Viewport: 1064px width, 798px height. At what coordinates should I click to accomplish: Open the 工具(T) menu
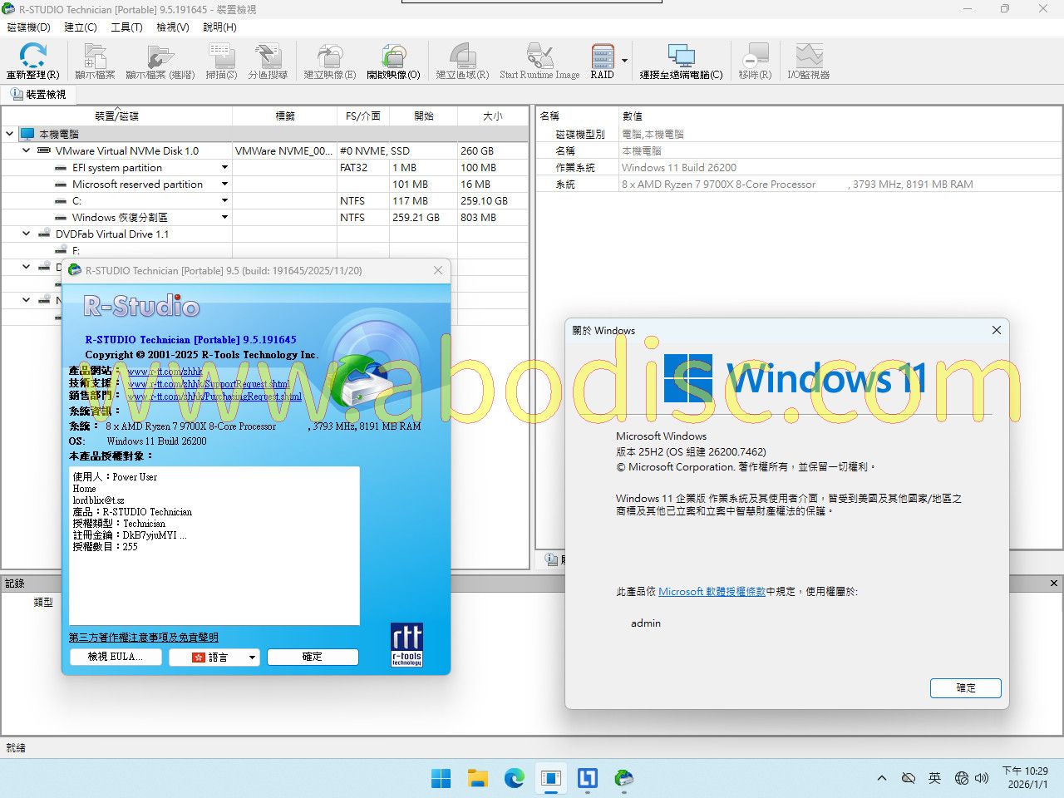click(x=126, y=27)
